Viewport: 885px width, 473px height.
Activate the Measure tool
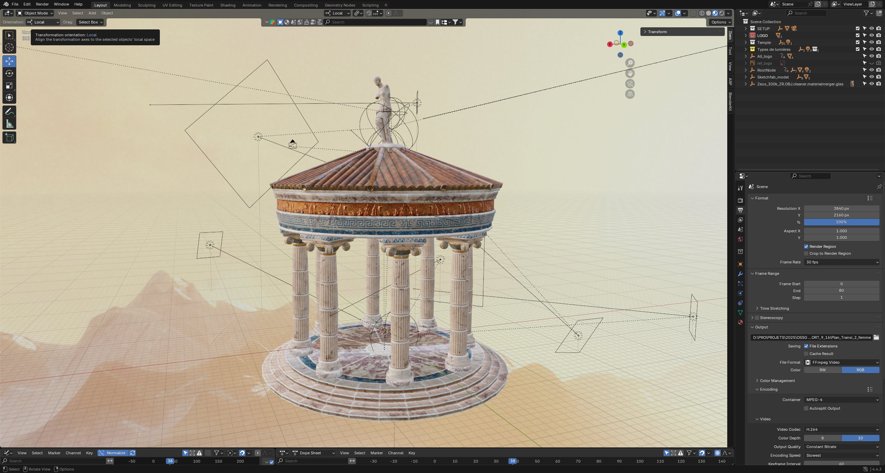9,123
